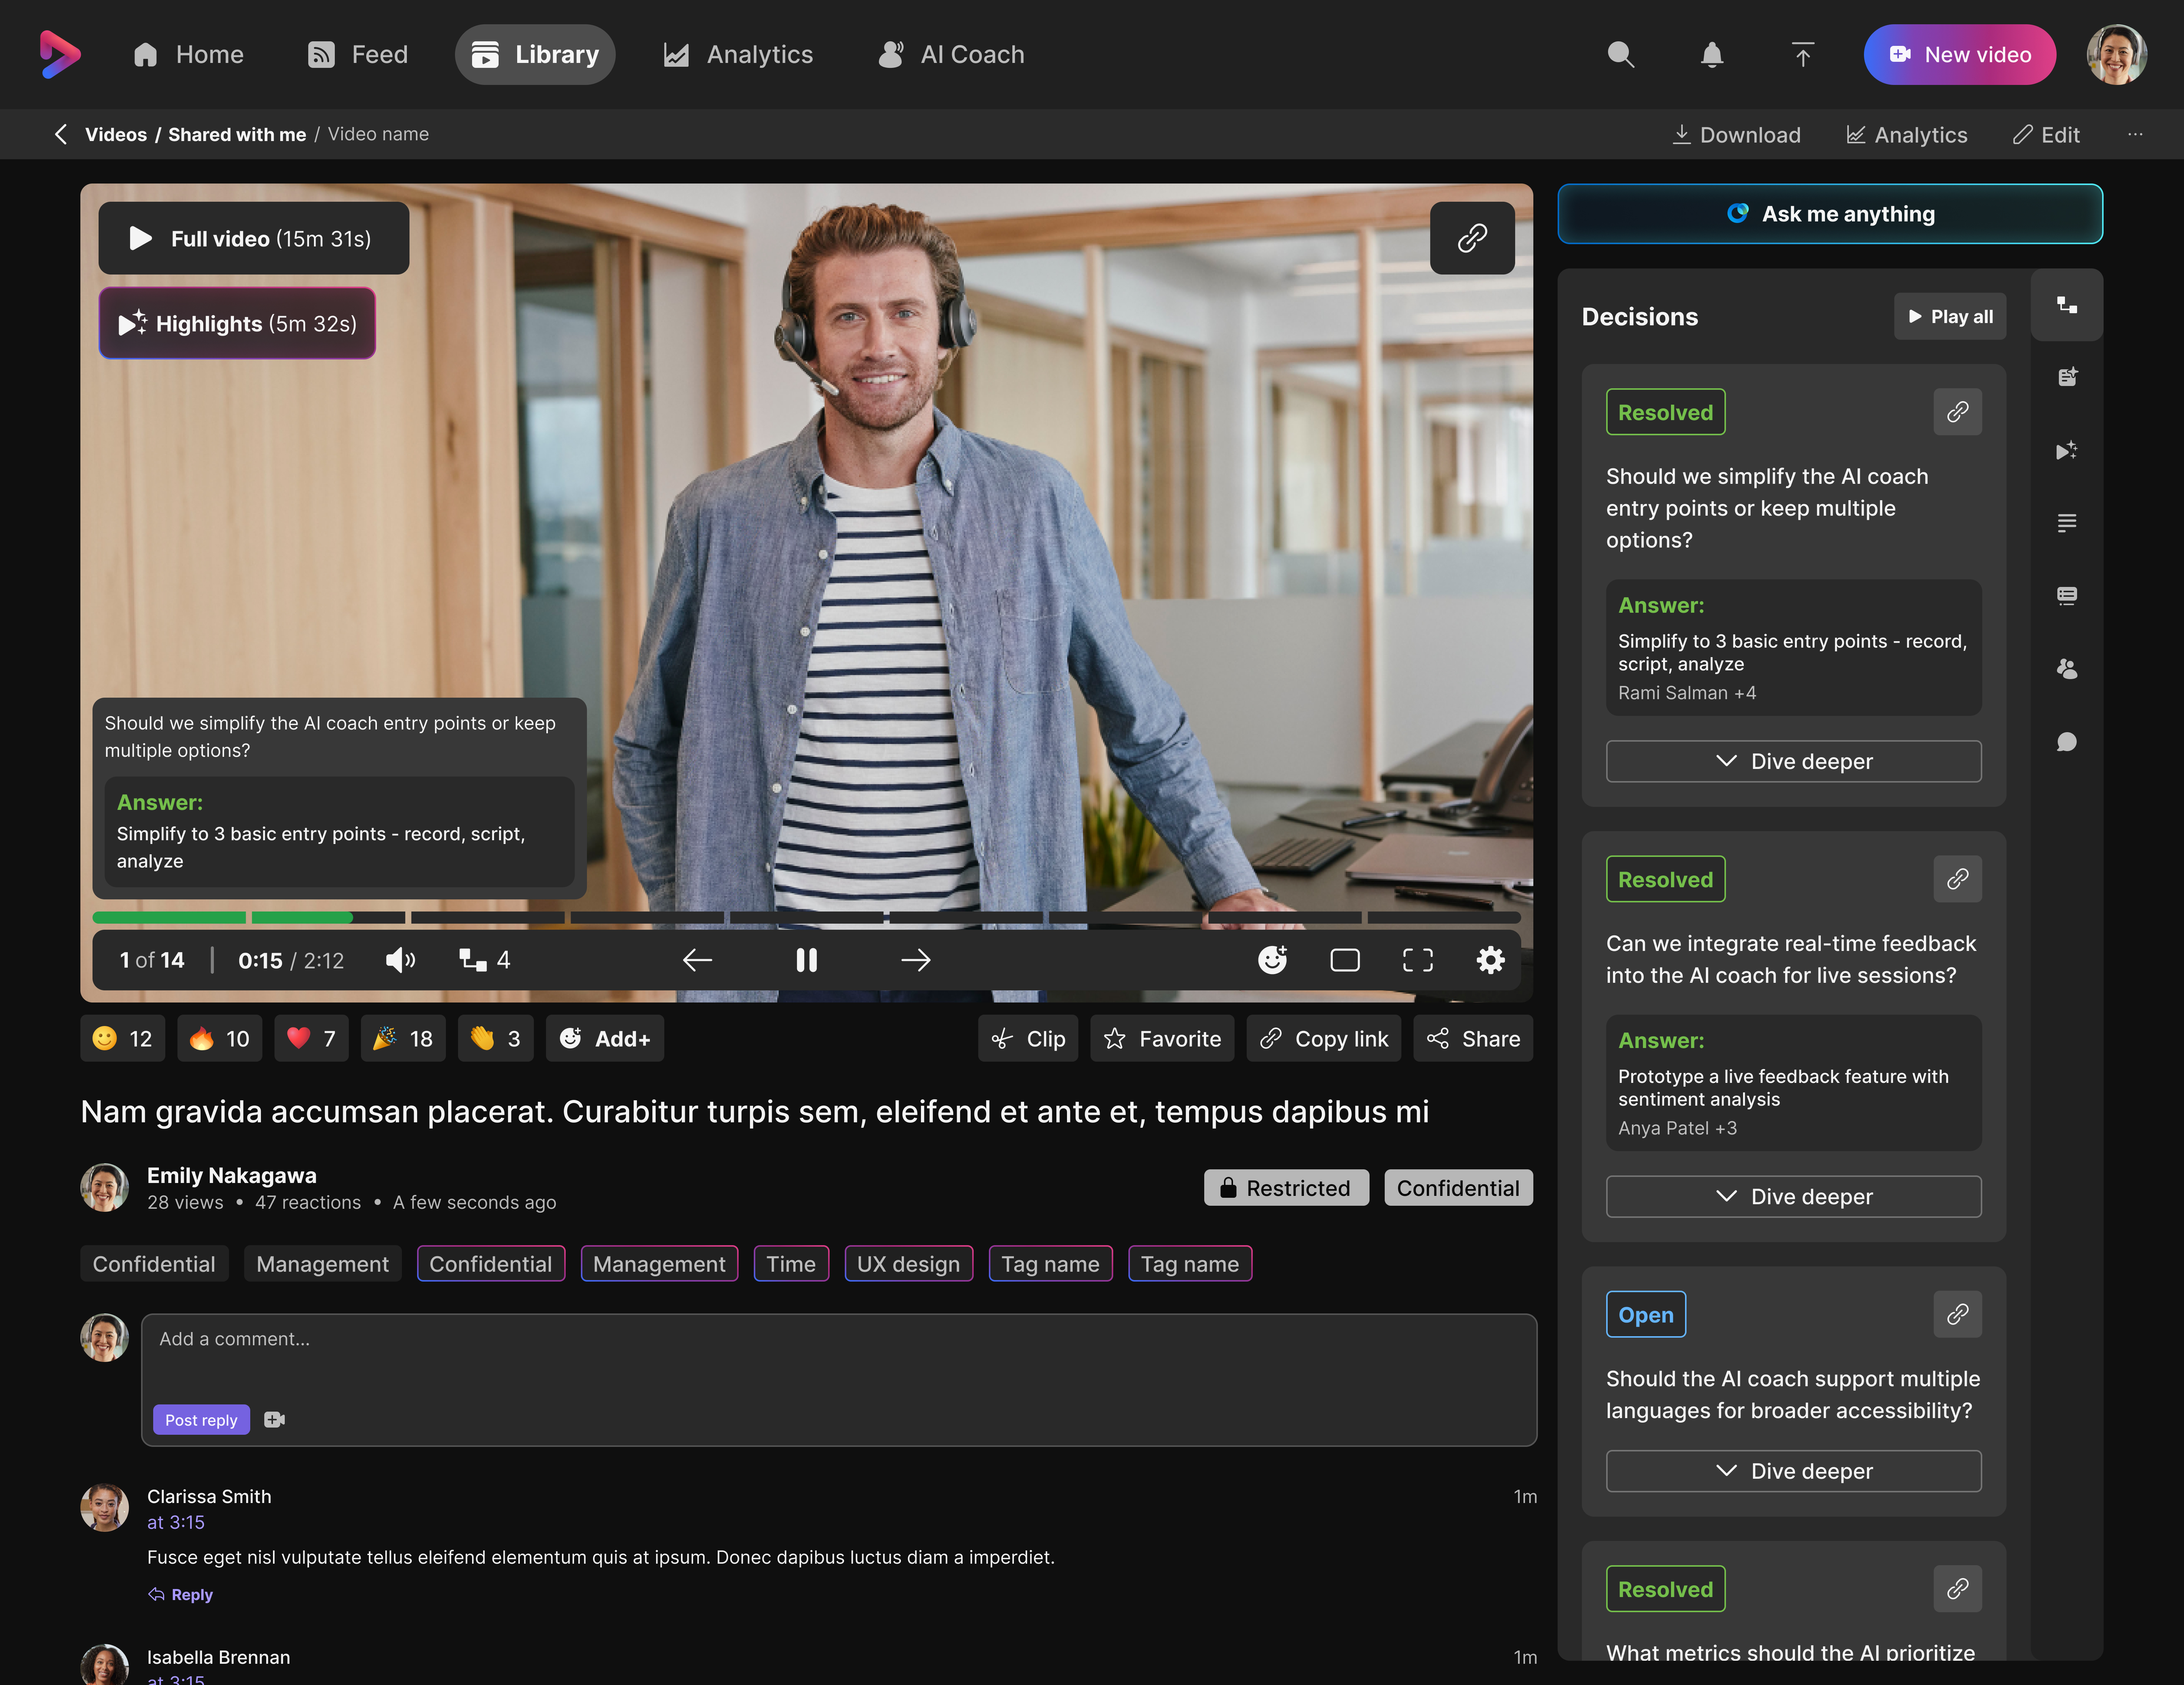Open the more options ellipsis menu
Screen dimensions: 2184x1685
click(2135, 134)
